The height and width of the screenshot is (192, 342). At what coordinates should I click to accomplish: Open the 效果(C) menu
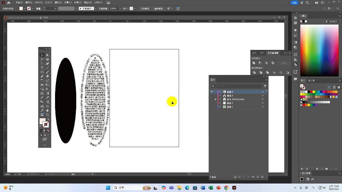point(68,2)
